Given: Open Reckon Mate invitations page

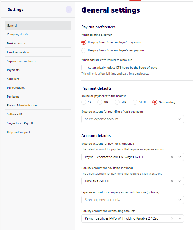Looking at the screenshot, I should point(23,106).
